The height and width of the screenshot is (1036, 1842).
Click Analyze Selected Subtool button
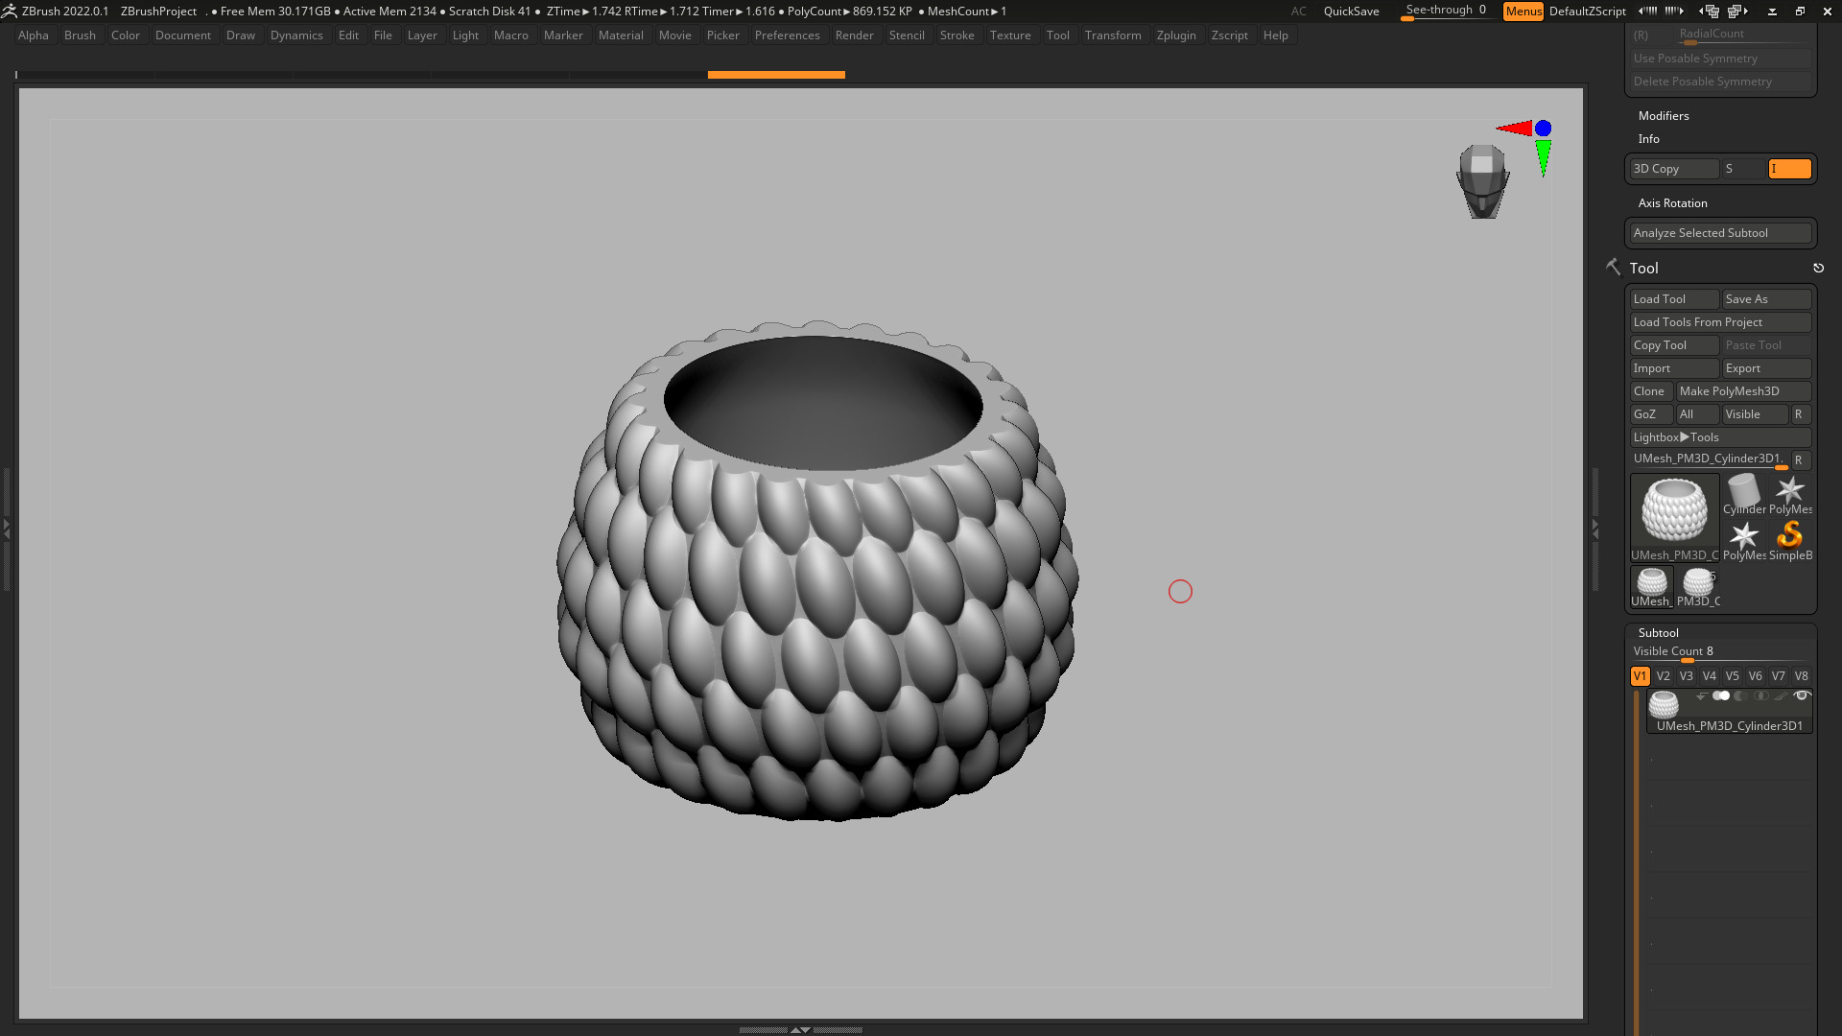(1721, 233)
